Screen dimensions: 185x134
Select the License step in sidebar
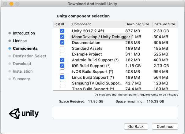20,41
